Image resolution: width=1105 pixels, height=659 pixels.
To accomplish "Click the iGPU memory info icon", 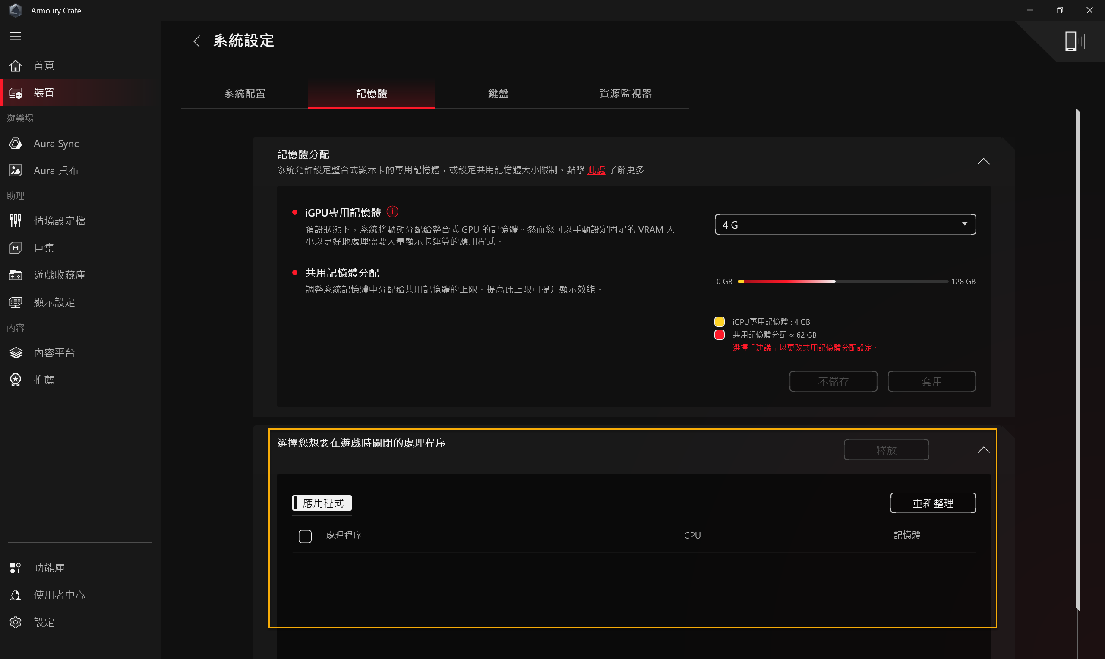I will click(x=392, y=212).
